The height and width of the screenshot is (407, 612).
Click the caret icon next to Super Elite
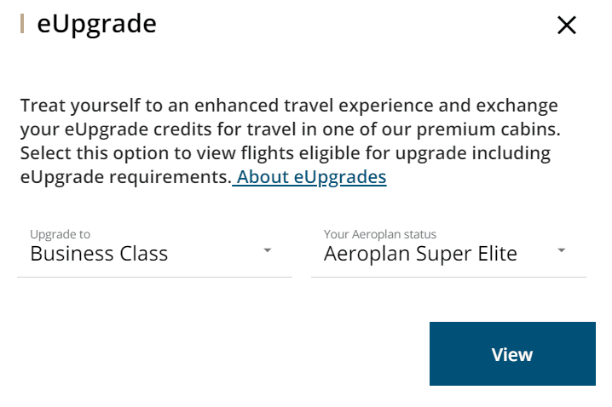(x=562, y=250)
